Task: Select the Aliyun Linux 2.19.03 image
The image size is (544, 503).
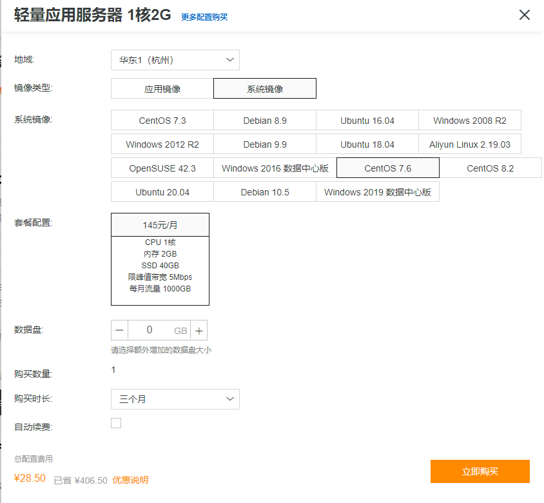Action: tap(469, 144)
